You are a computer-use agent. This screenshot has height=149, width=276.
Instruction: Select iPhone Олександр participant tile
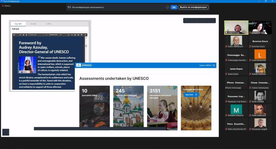[236, 83]
